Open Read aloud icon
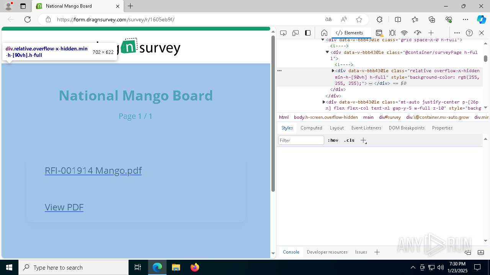This screenshot has width=490, height=275. tap(344, 19)
